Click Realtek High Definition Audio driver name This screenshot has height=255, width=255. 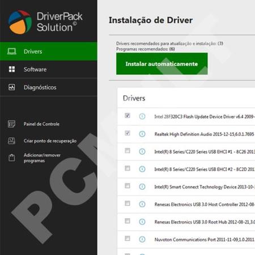(204, 134)
